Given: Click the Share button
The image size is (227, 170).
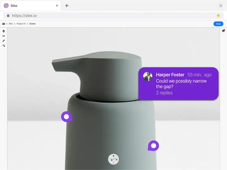Looking at the screenshot, I should click(218, 24).
